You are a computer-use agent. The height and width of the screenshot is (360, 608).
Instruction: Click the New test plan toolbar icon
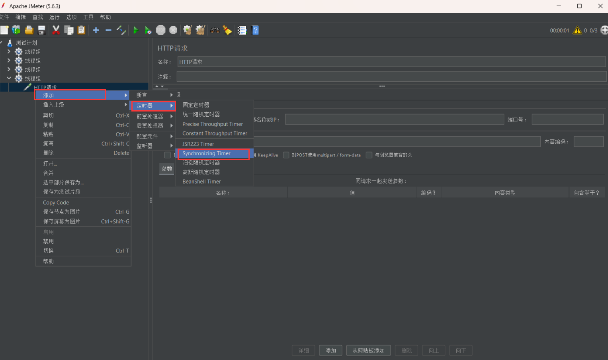click(4, 30)
